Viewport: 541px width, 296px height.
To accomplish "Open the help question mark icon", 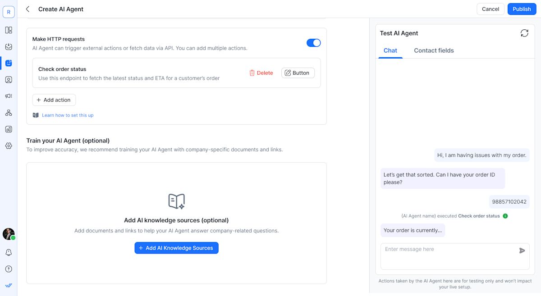I will coord(9,269).
